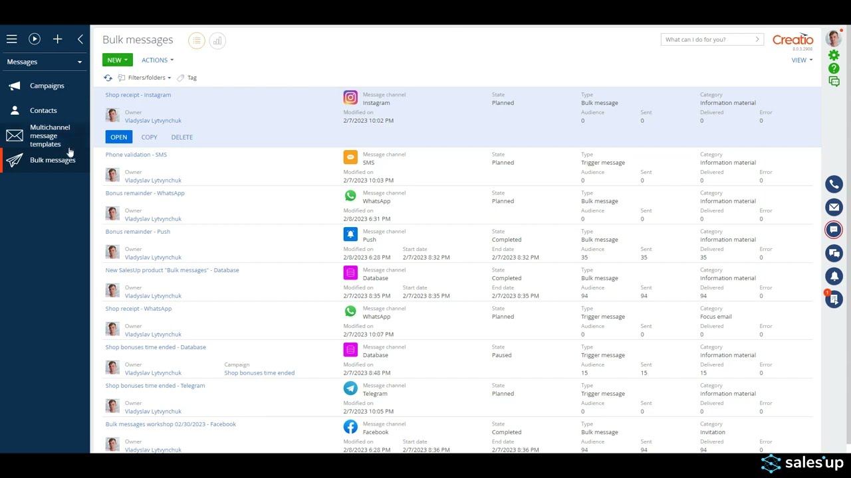The width and height of the screenshot is (851, 478).
Task: Open system designer gear icon
Action: pos(834,56)
